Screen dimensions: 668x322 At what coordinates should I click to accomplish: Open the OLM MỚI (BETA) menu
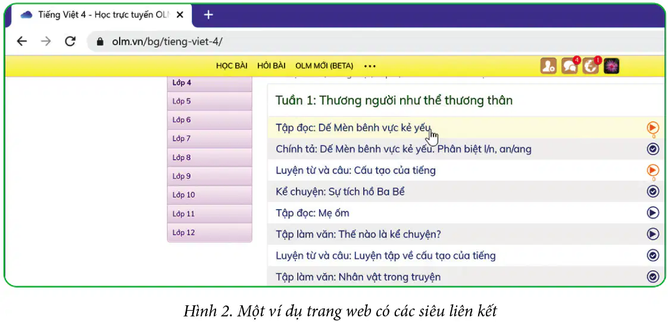(x=324, y=66)
